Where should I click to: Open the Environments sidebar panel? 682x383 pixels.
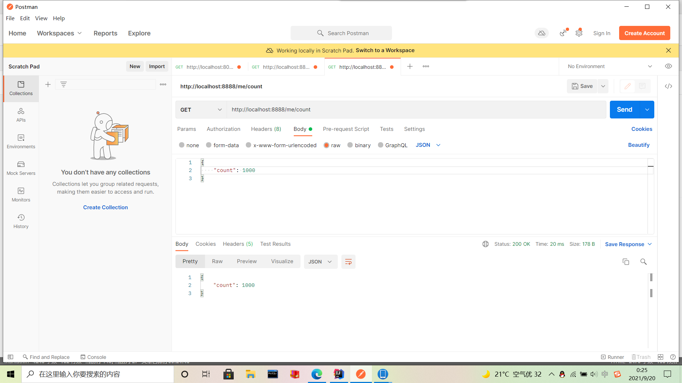[21, 141]
